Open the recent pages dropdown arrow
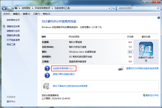Screen dimensions: 162x108 tap(13, 8)
